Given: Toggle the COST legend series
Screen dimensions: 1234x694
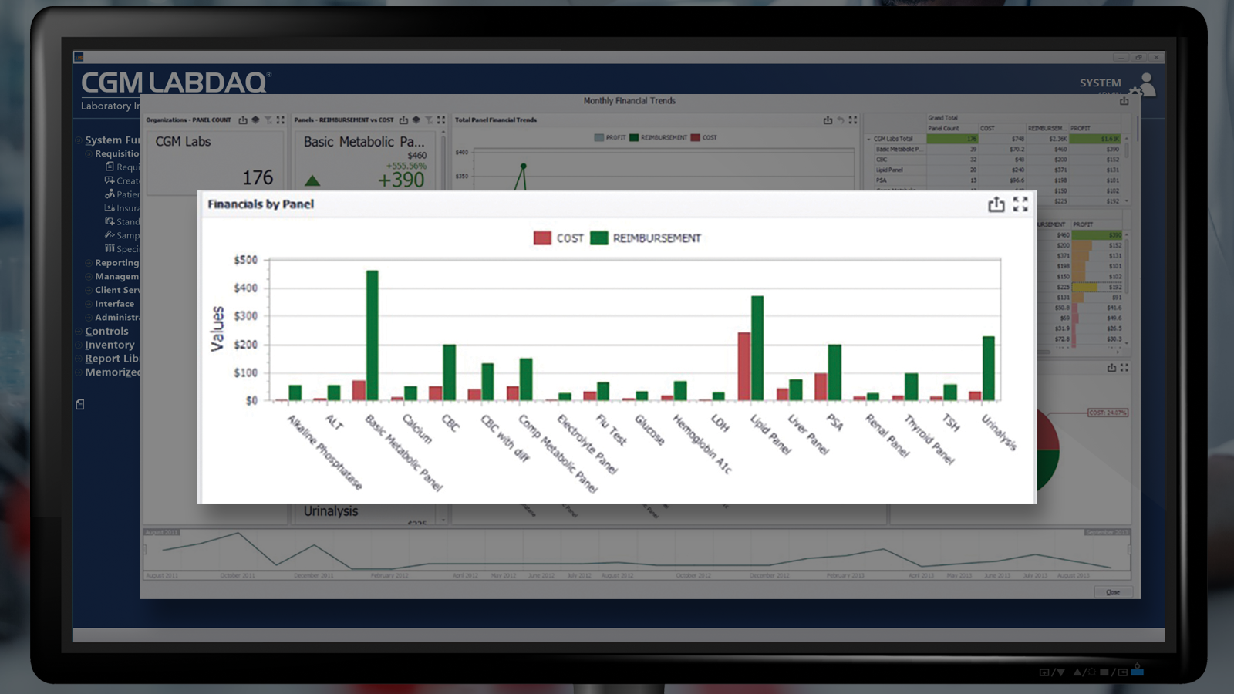Looking at the screenshot, I should 559,238.
